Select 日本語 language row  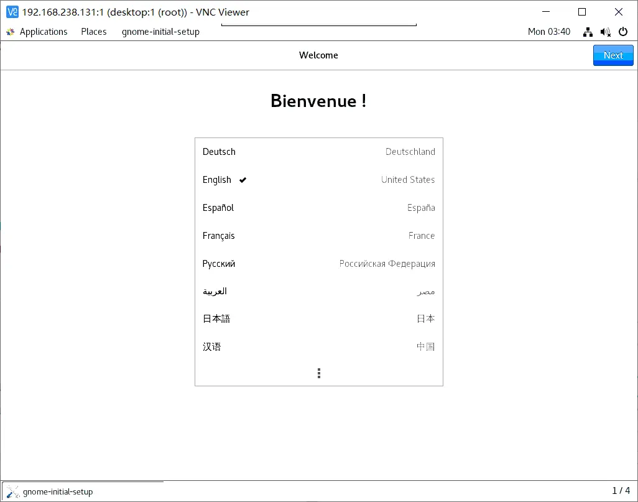click(x=318, y=318)
